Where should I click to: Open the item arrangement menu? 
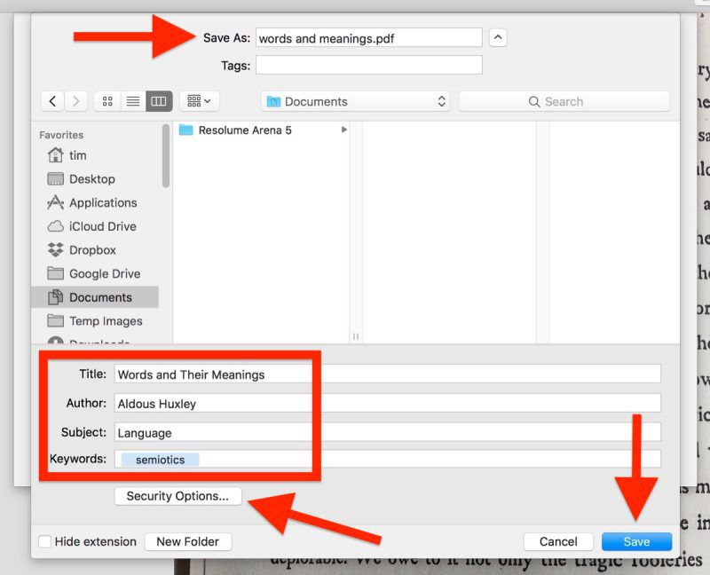coord(196,100)
